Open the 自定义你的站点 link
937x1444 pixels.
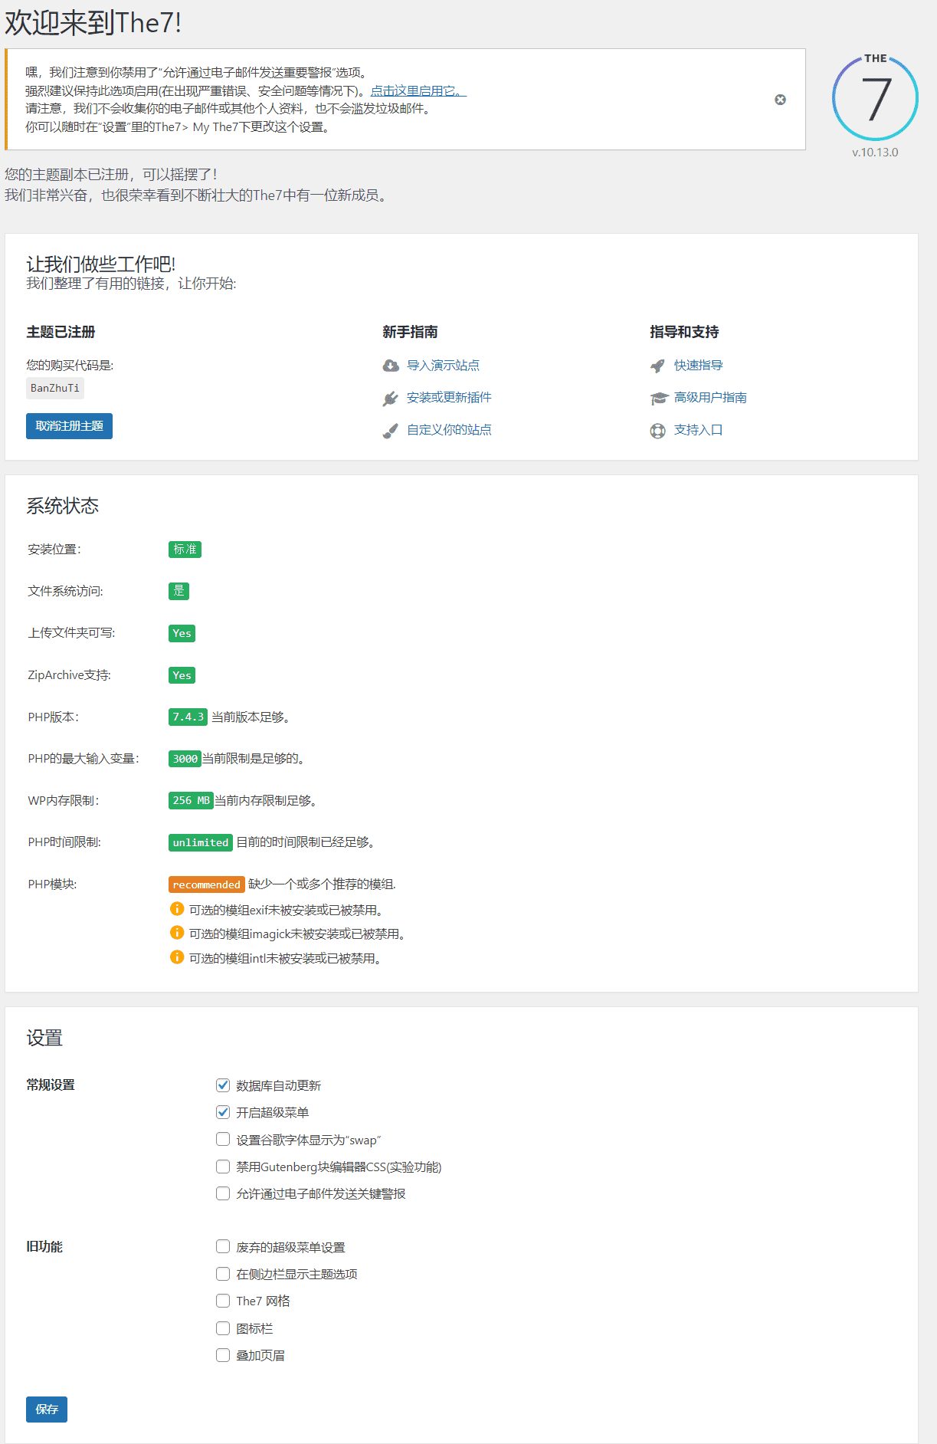pyautogui.click(x=449, y=430)
